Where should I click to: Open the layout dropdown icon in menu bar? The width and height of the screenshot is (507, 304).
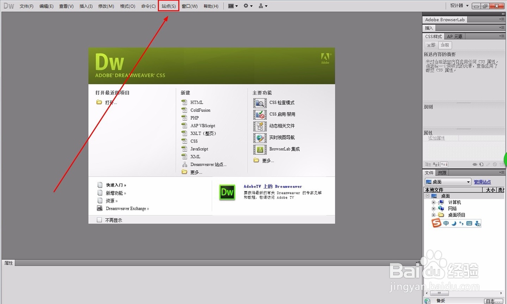pos(233,6)
